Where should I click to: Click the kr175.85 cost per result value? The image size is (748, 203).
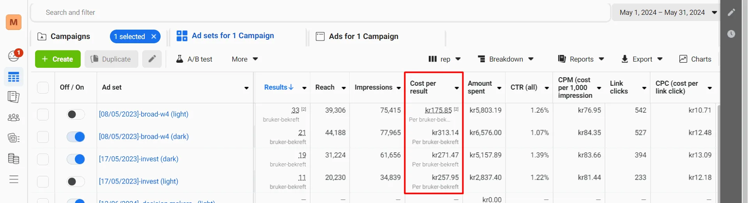(438, 110)
